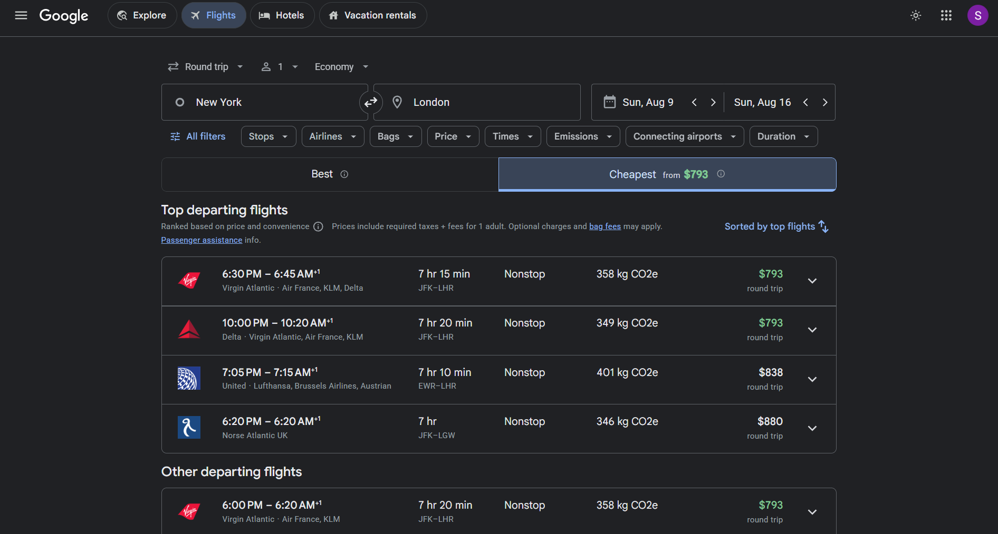The height and width of the screenshot is (534, 998).
Task: Open the account avatar S
Action: [977, 15]
